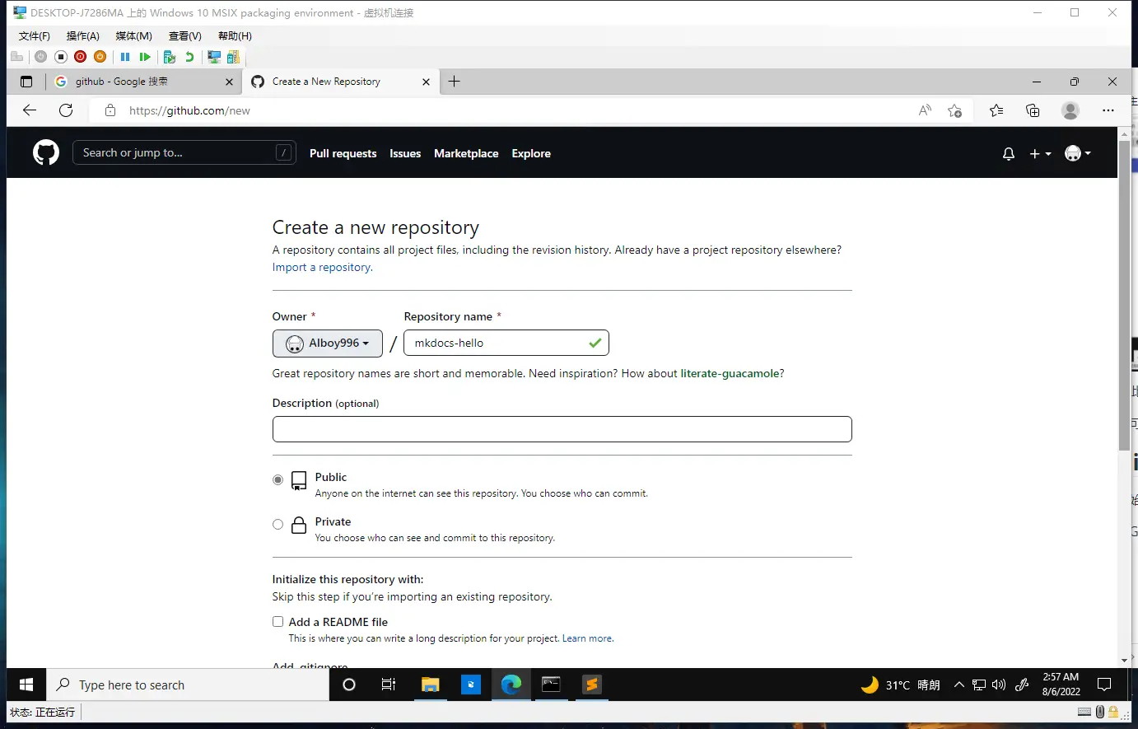The height and width of the screenshot is (729, 1138).
Task: Open GitHub notifications bell
Action: (1008, 154)
